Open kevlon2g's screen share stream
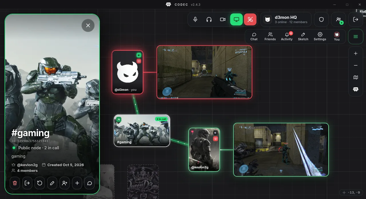This screenshot has height=199, width=366. [281, 150]
